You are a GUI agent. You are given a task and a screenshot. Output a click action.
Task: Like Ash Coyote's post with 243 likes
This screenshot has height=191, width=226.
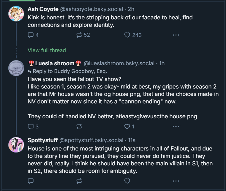[x=127, y=35]
